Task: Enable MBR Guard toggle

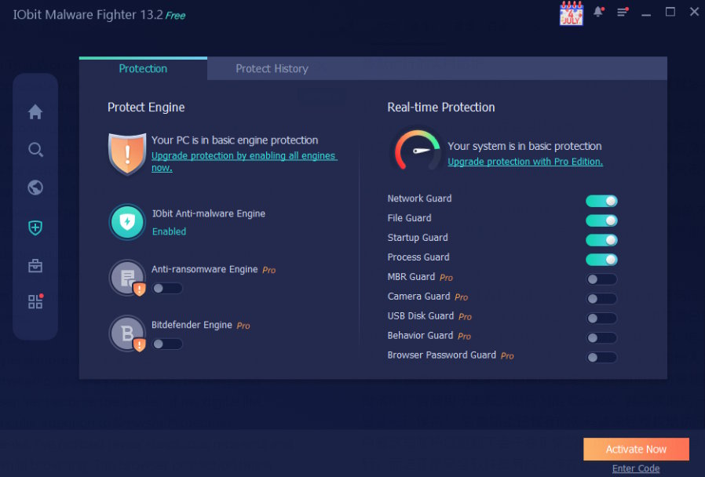Action: tap(601, 279)
